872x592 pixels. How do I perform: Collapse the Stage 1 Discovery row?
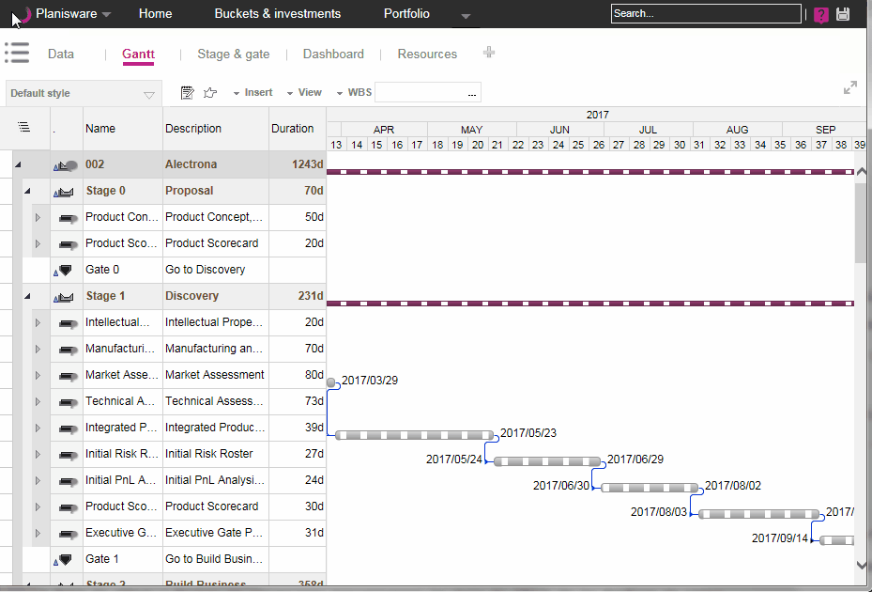[26, 296]
